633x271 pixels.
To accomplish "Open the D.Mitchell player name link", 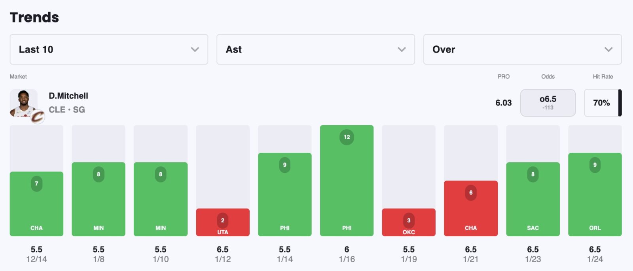I will click(68, 96).
